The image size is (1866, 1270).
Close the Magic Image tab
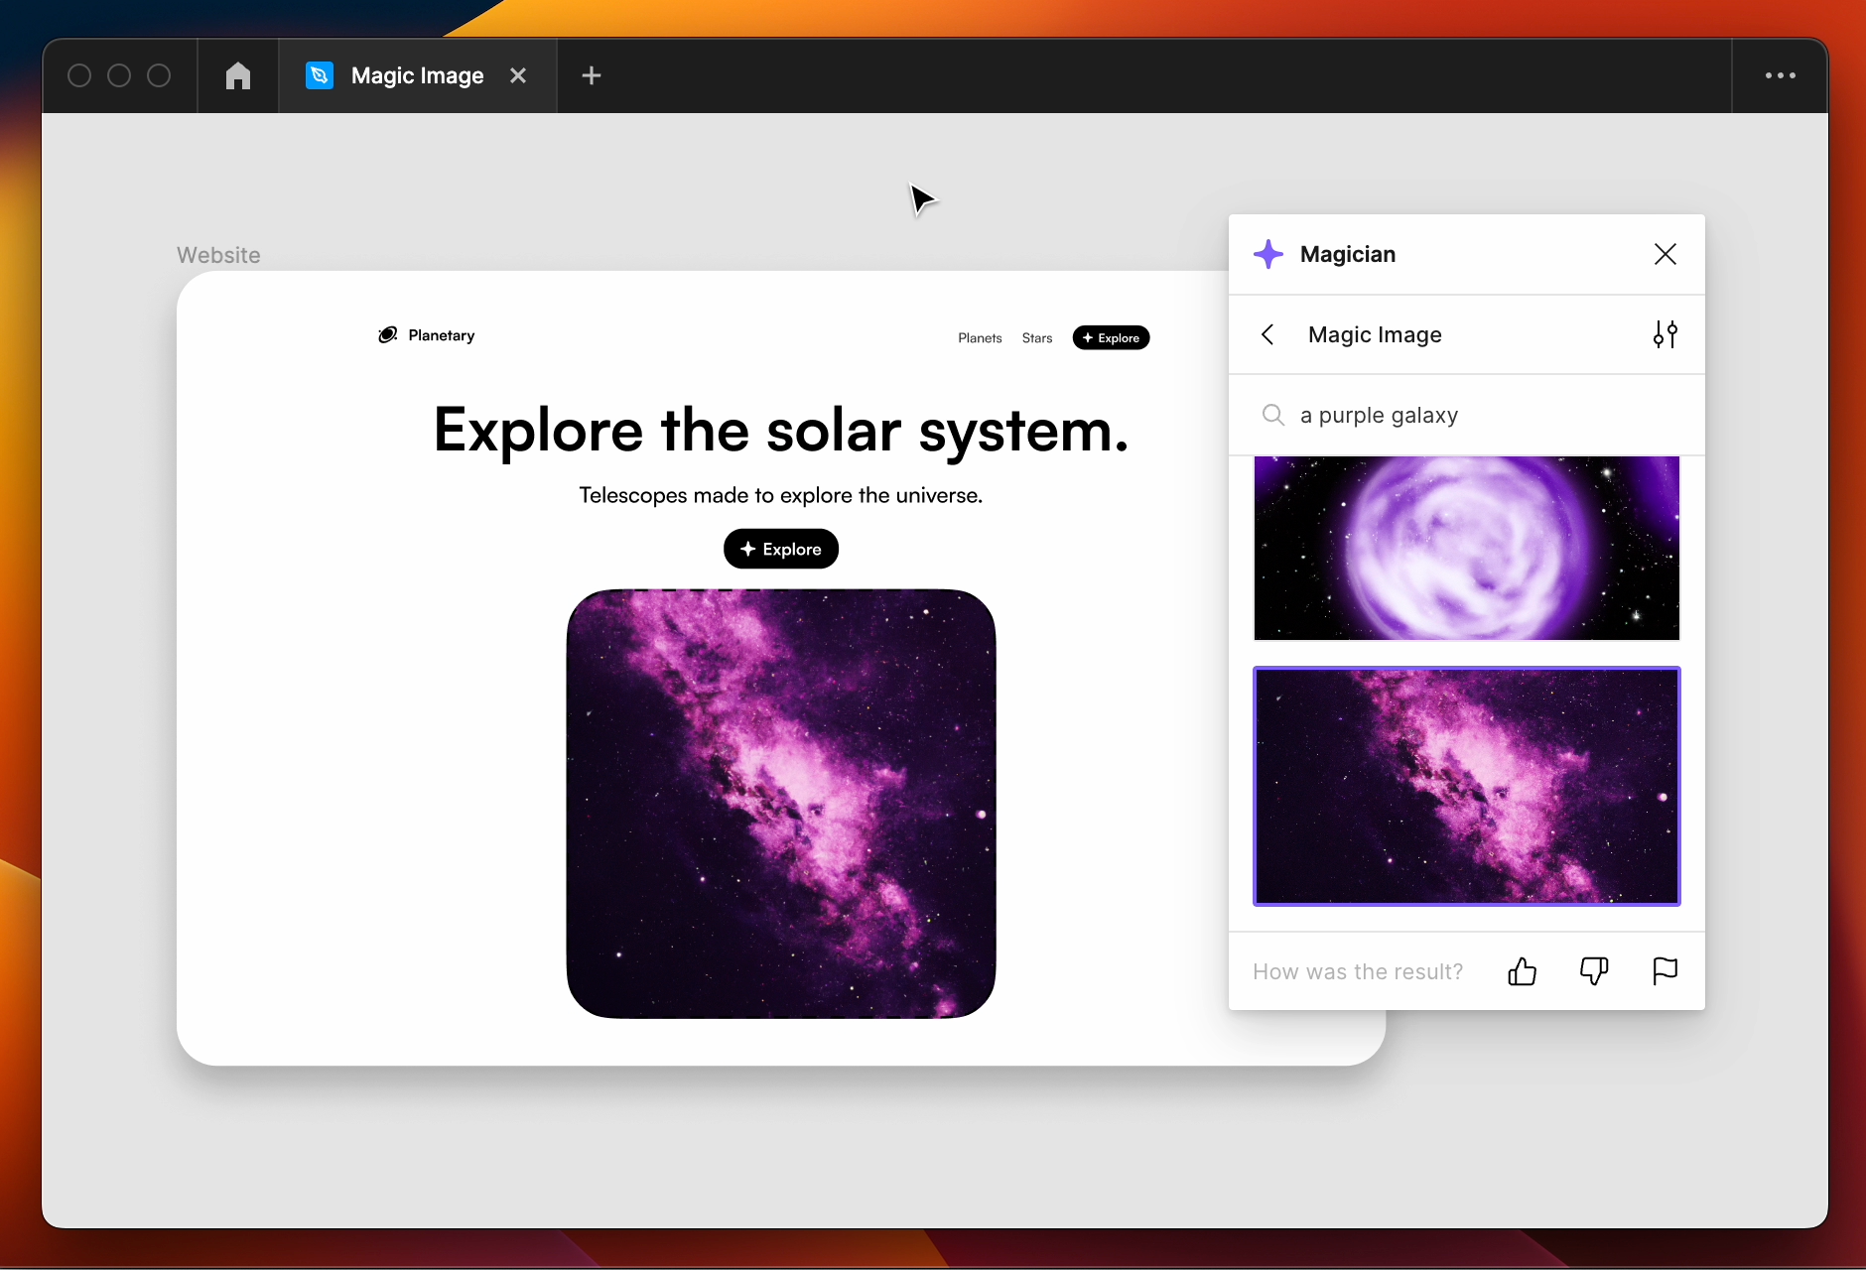pyautogui.click(x=519, y=74)
